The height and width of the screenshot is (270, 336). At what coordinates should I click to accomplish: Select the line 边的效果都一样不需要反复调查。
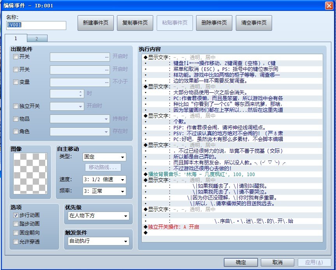tap(232, 81)
